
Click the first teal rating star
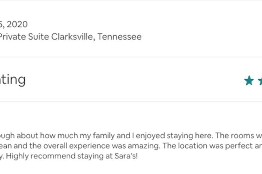249,80
